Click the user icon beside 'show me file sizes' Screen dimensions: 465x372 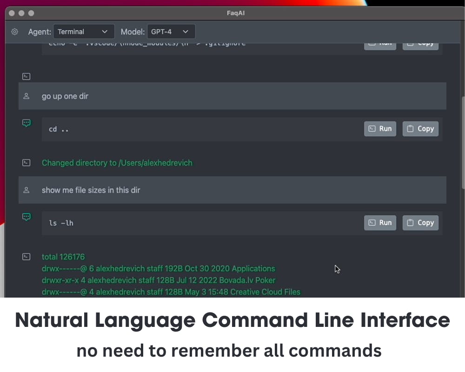point(27,190)
